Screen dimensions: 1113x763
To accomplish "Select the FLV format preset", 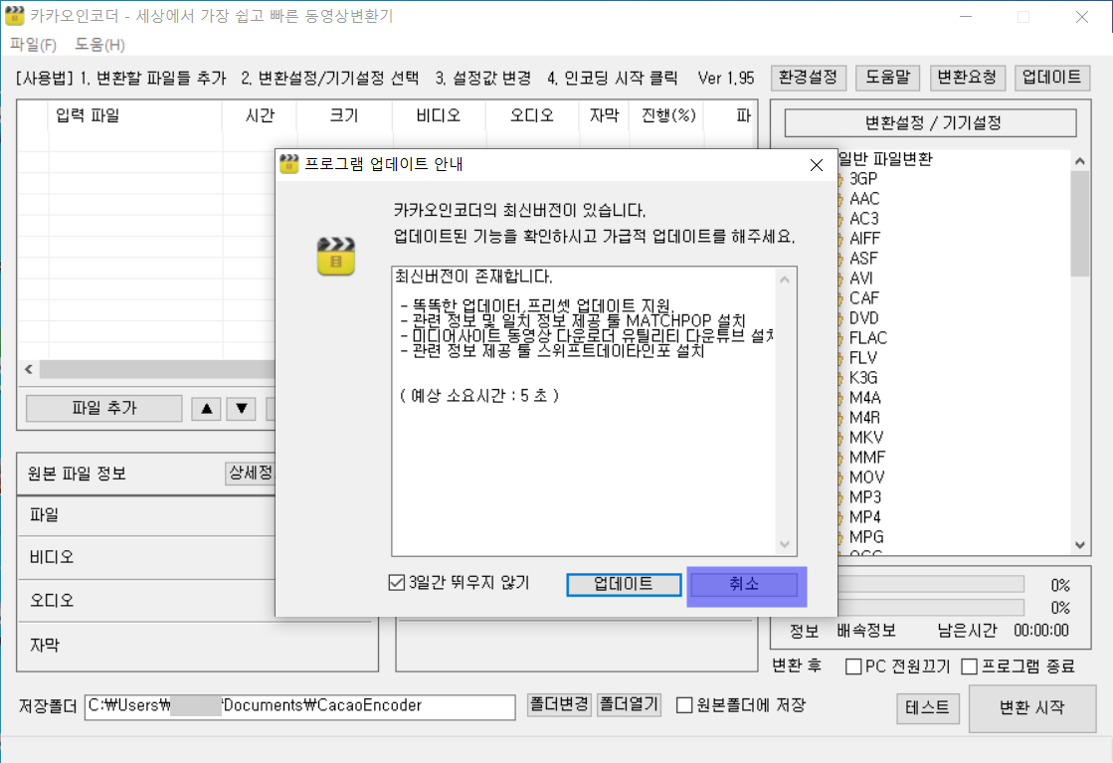I will click(x=863, y=358).
